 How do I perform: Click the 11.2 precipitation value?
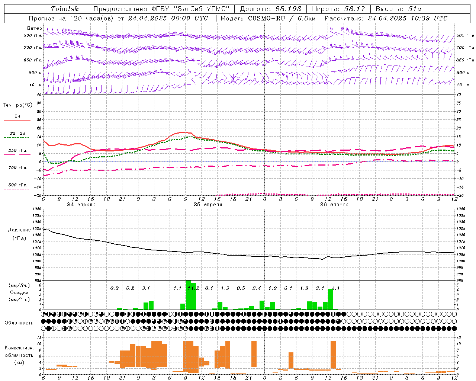[x=194, y=288]
